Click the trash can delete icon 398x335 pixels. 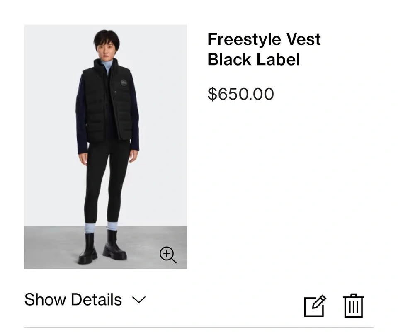pyautogui.click(x=353, y=306)
